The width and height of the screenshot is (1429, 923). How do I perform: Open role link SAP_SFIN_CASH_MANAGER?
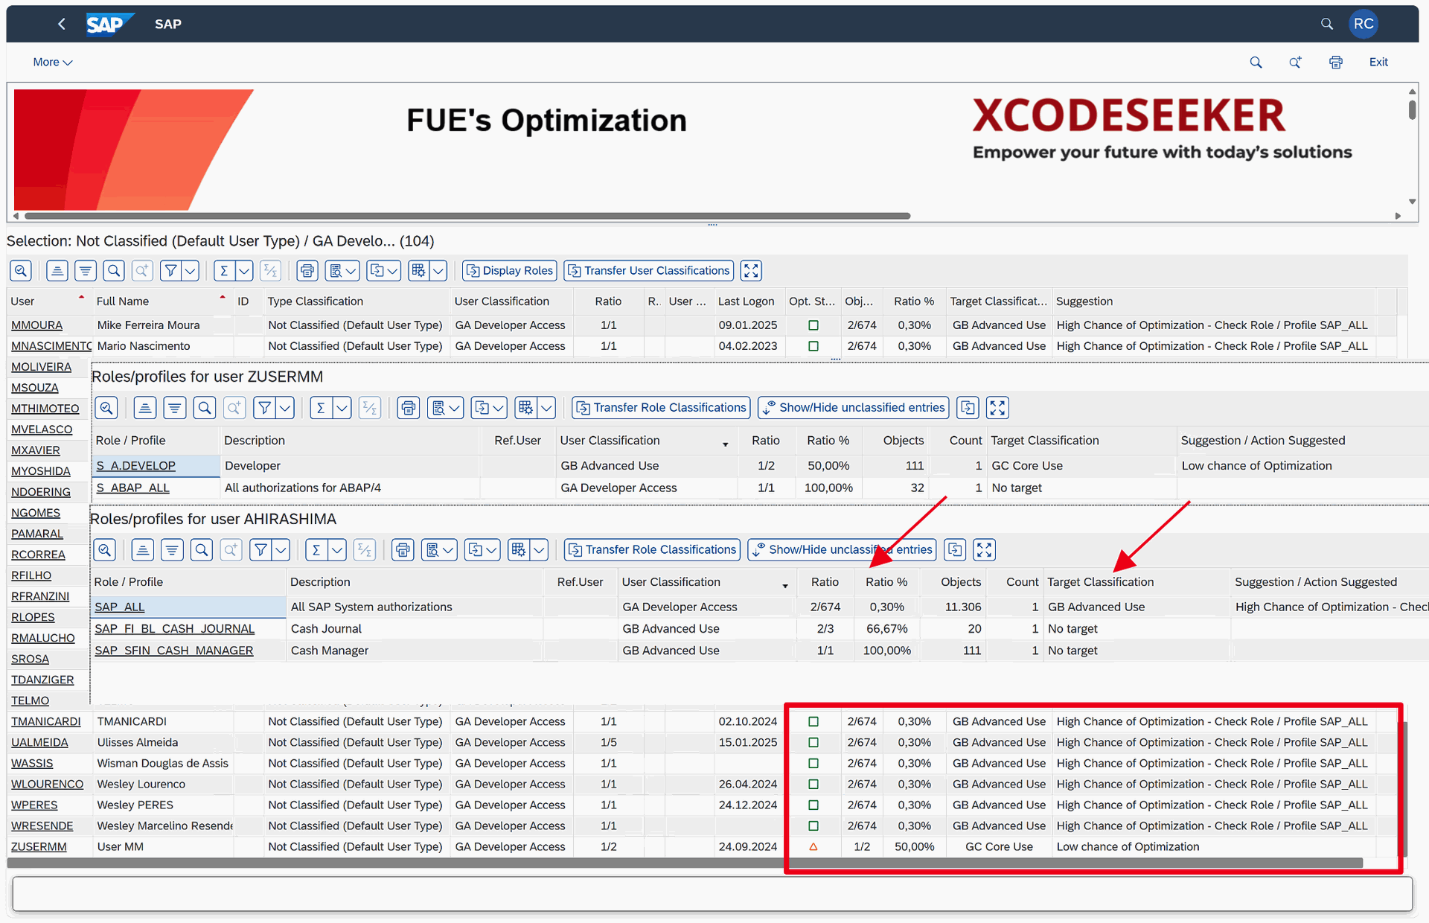click(x=173, y=651)
